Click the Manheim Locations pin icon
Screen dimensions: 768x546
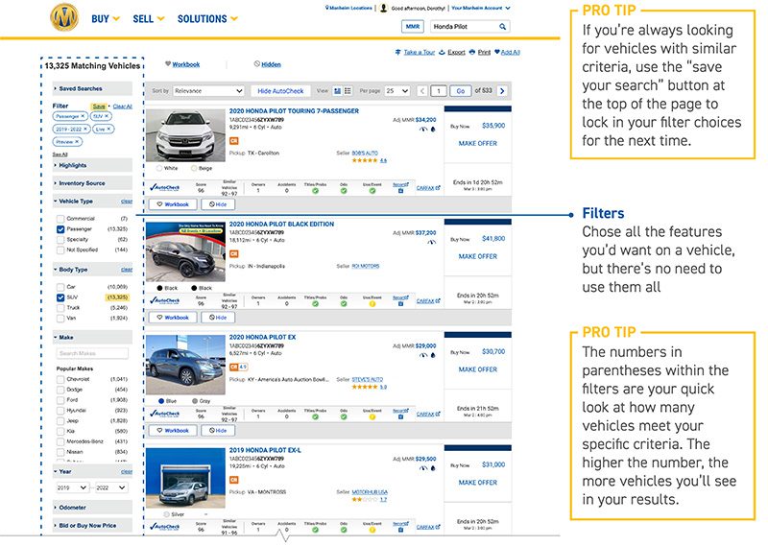[x=326, y=8]
